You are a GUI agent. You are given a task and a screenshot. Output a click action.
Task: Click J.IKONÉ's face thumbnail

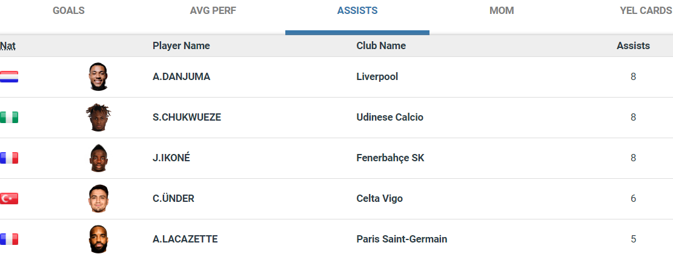[98, 158]
